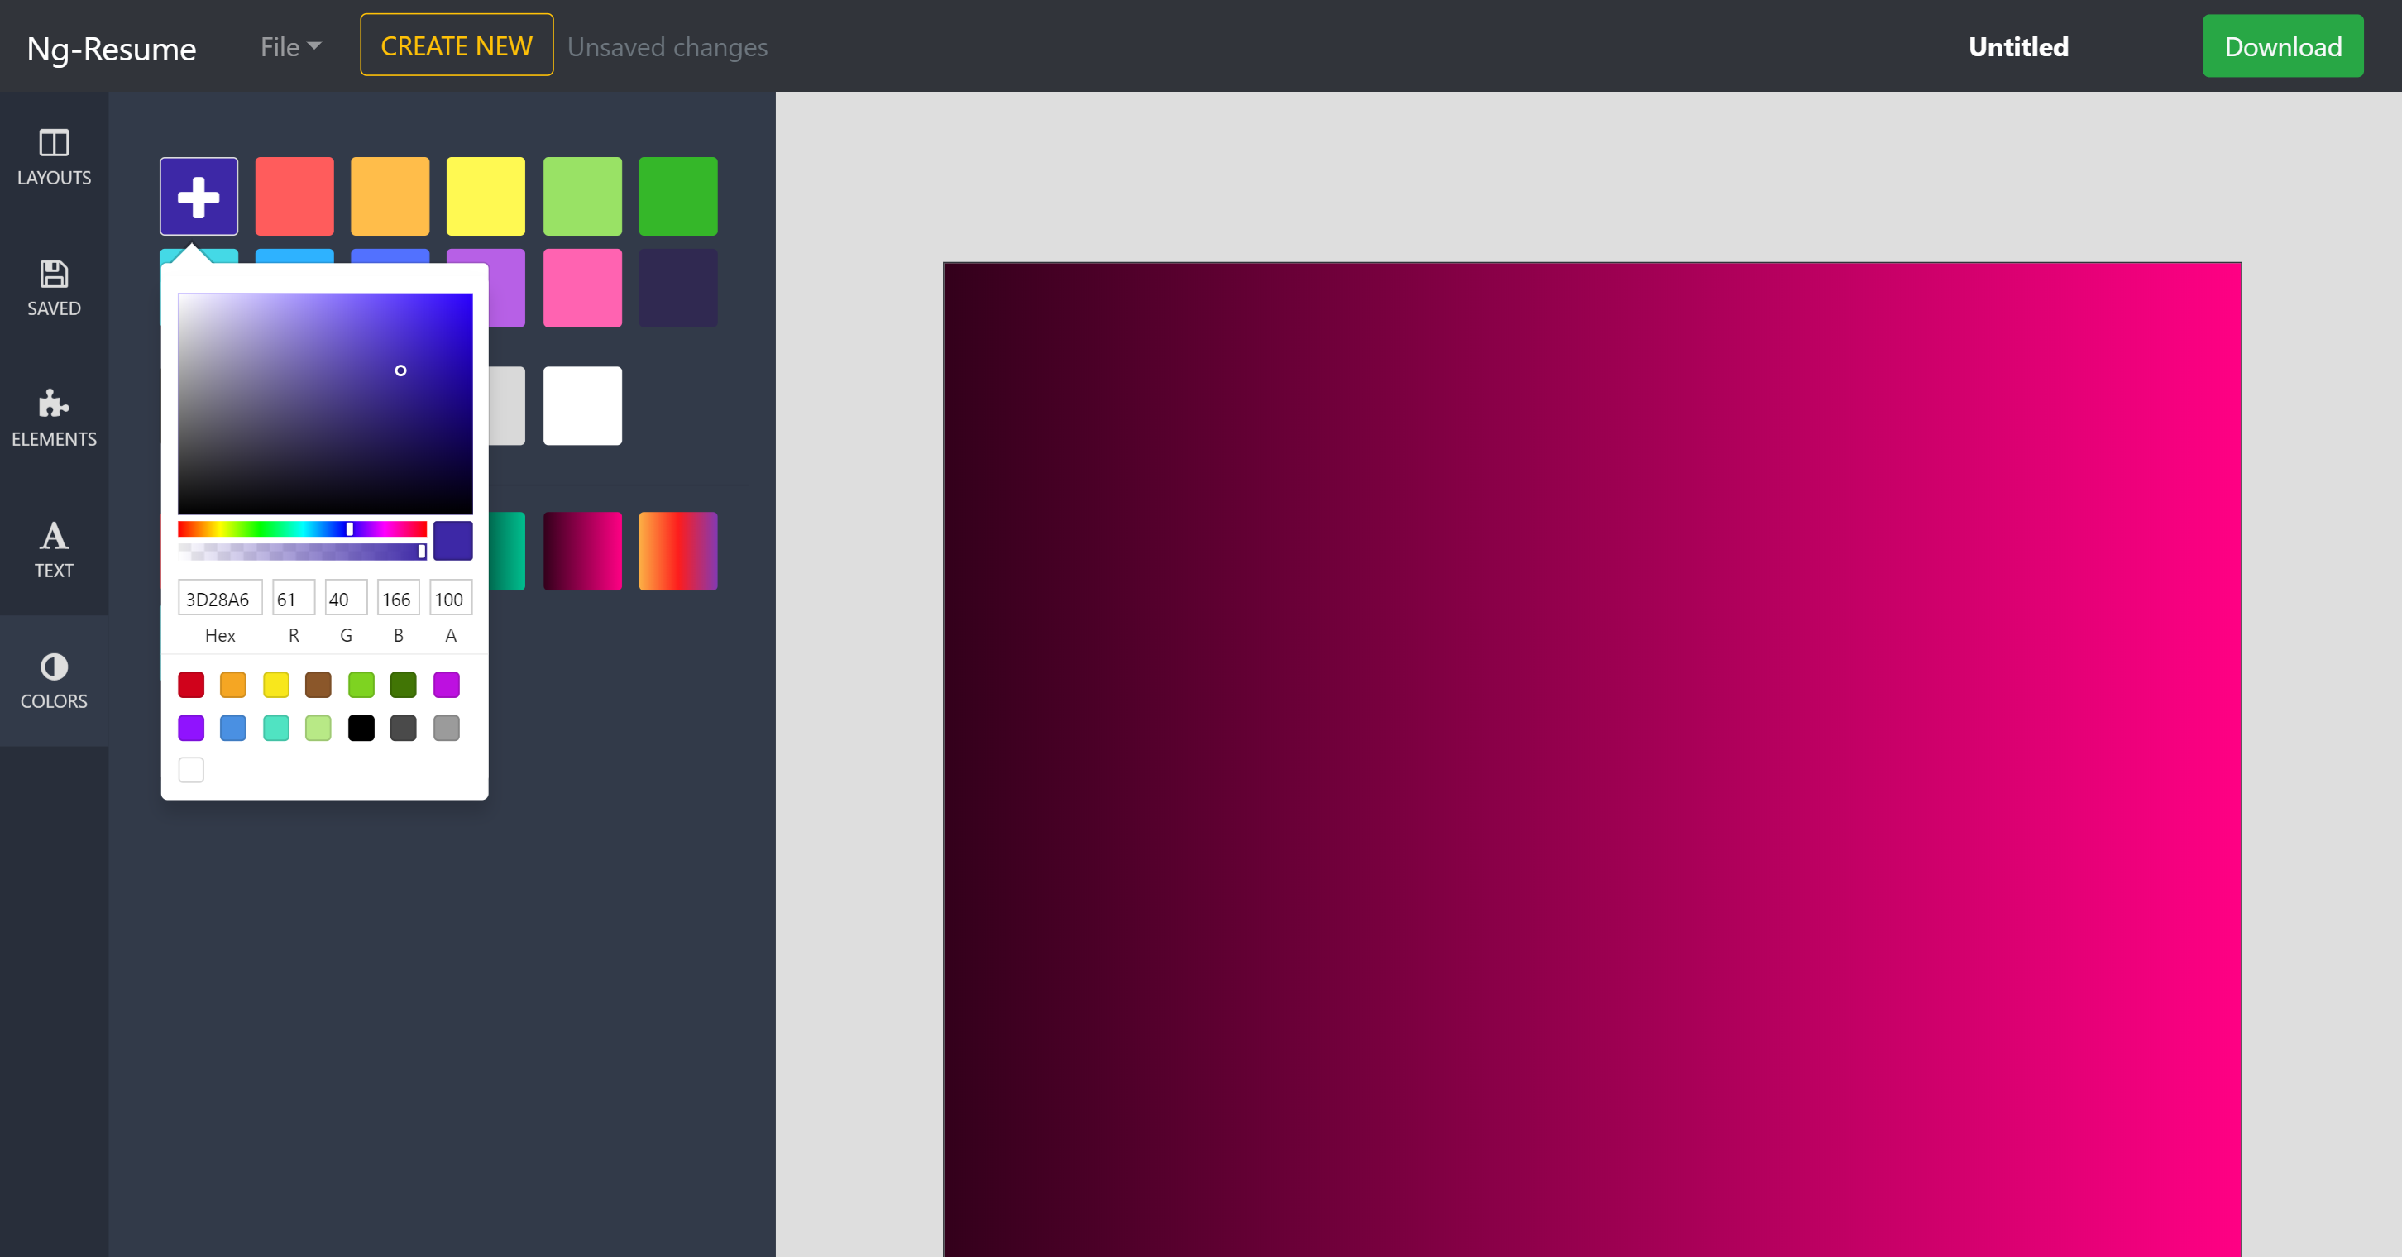Open the Text tool panel
Viewport: 2402px width, 1257px height.
point(54,549)
